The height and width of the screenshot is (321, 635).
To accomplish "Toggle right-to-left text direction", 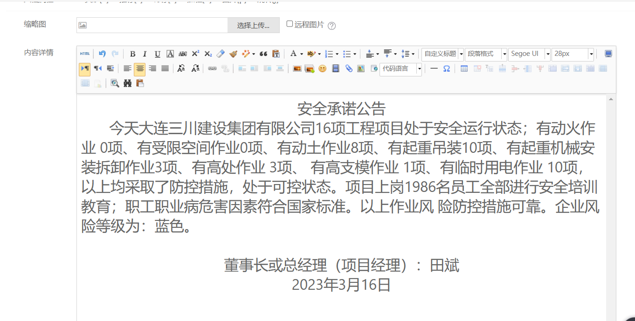I will 97,68.
